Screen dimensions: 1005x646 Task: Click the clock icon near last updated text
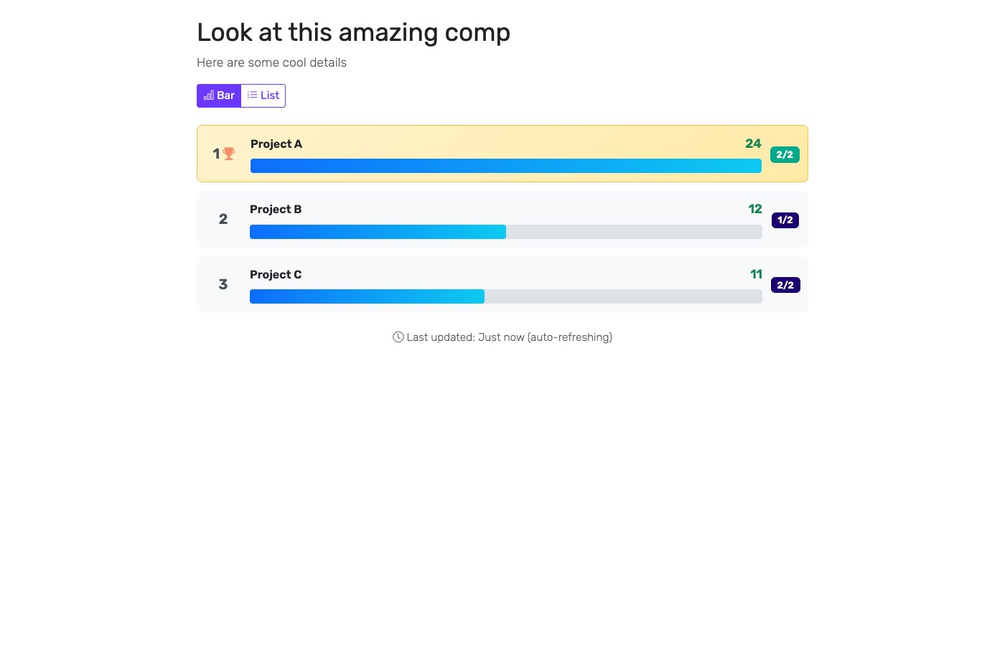click(398, 337)
